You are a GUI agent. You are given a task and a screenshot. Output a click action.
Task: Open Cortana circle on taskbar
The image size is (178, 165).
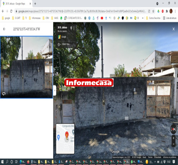(11, 162)
